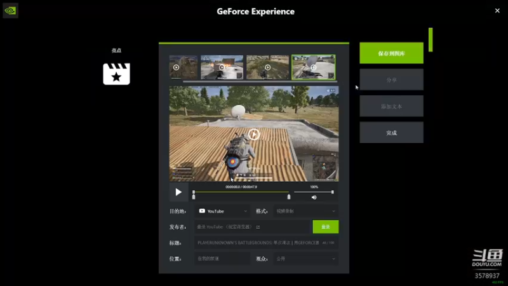The width and height of the screenshot is (508, 286).
Task: Click the external link icon in publisher field
Action: coord(258,227)
